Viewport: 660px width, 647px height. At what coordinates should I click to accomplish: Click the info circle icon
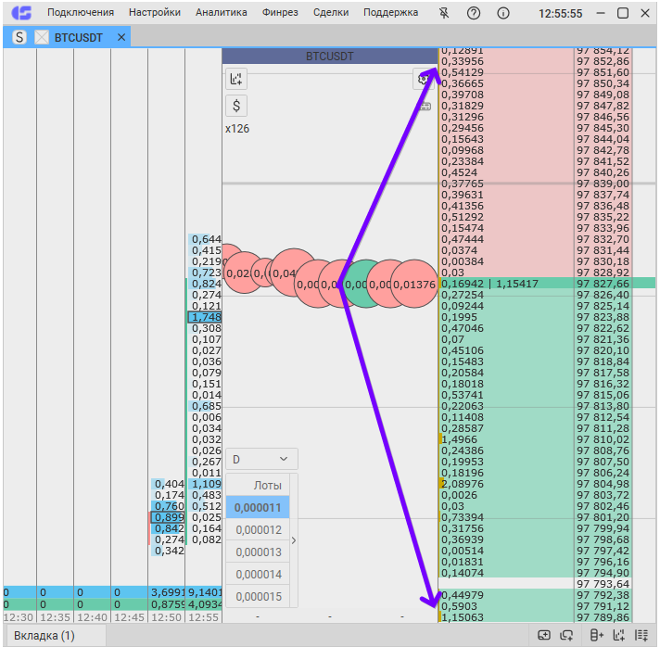point(503,13)
